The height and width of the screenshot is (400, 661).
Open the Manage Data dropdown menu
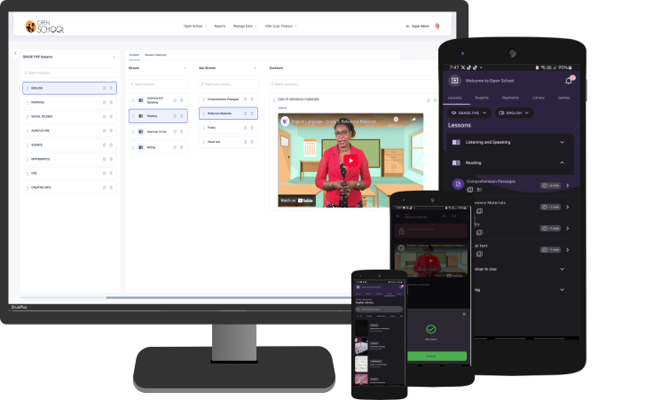point(245,26)
